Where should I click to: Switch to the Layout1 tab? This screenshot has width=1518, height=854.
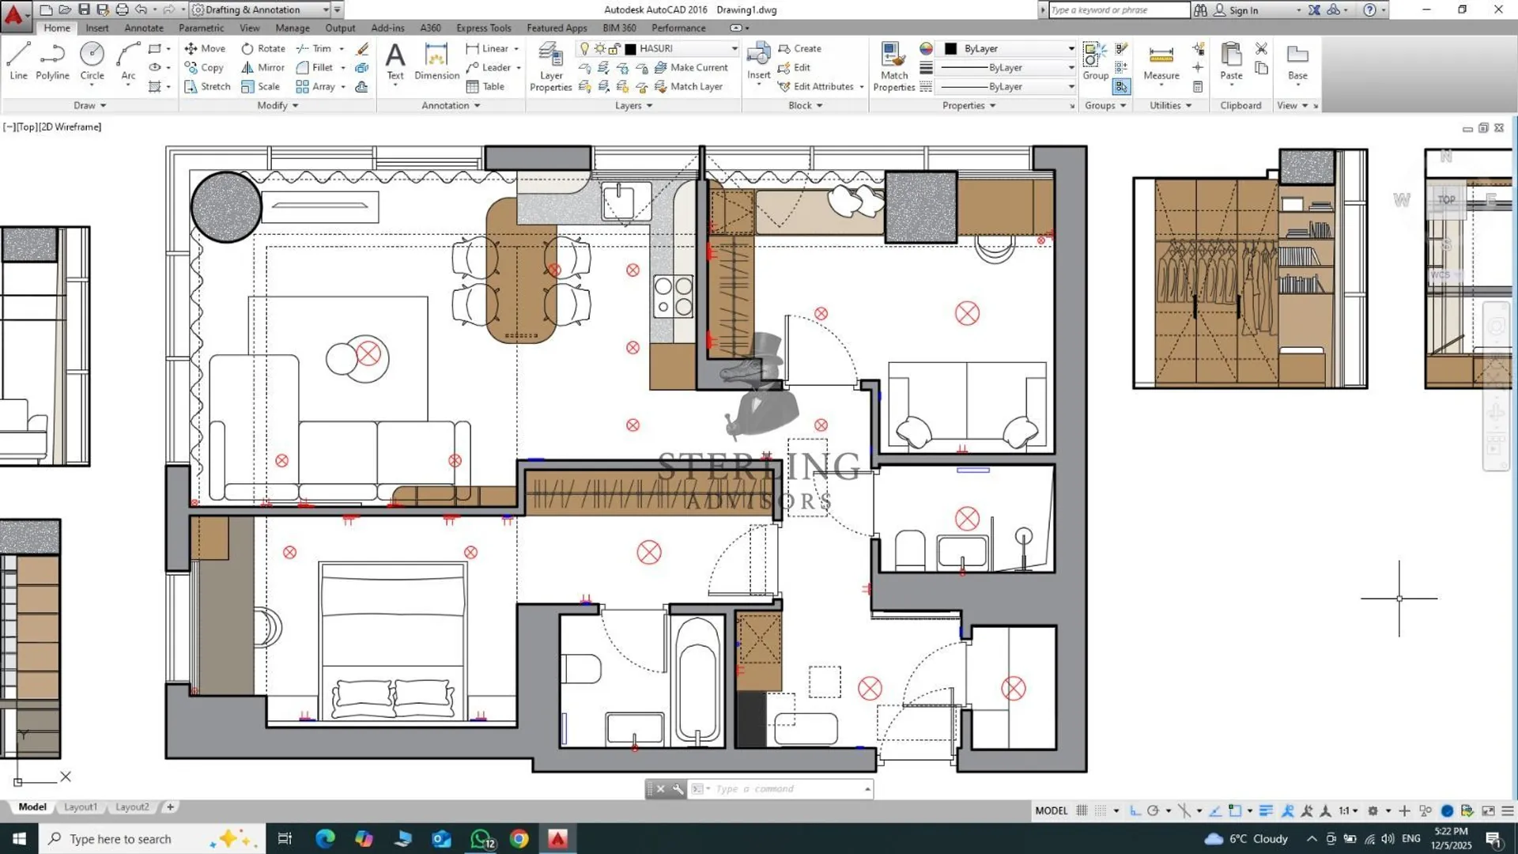pos(81,807)
